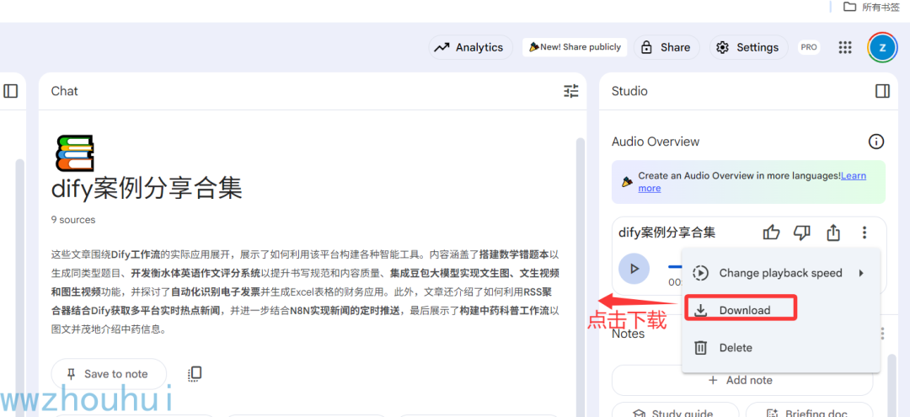Viewport: 910px width, 417px height.
Task: Thumbs down the audio overview
Action: [802, 233]
